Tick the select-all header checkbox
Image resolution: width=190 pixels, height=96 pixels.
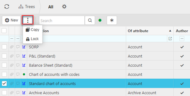click(4, 31)
